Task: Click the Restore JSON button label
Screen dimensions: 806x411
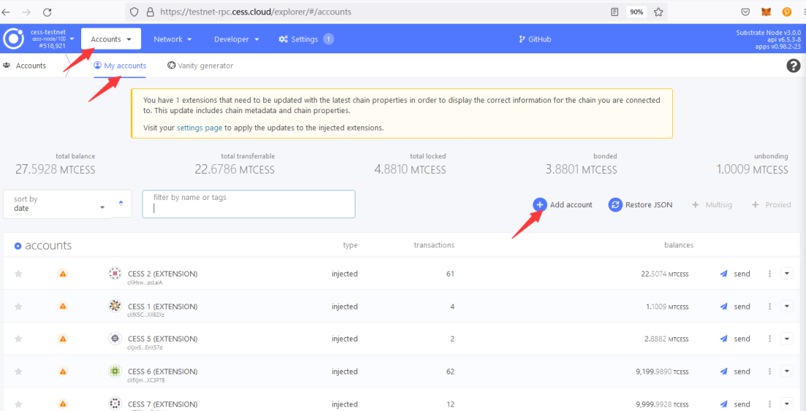Action: [x=649, y=204]
